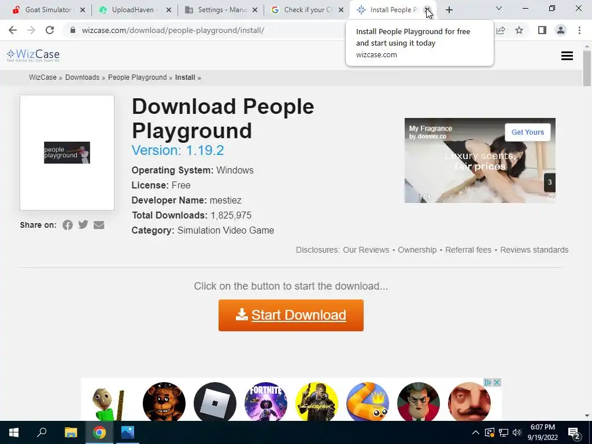Share on Facebook
Screen dimensions: 592x444
68,225
